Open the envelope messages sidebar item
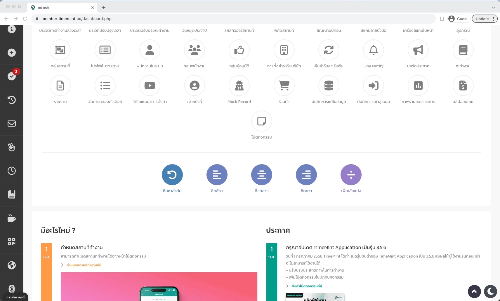500x301 pixels. [12, 123]
